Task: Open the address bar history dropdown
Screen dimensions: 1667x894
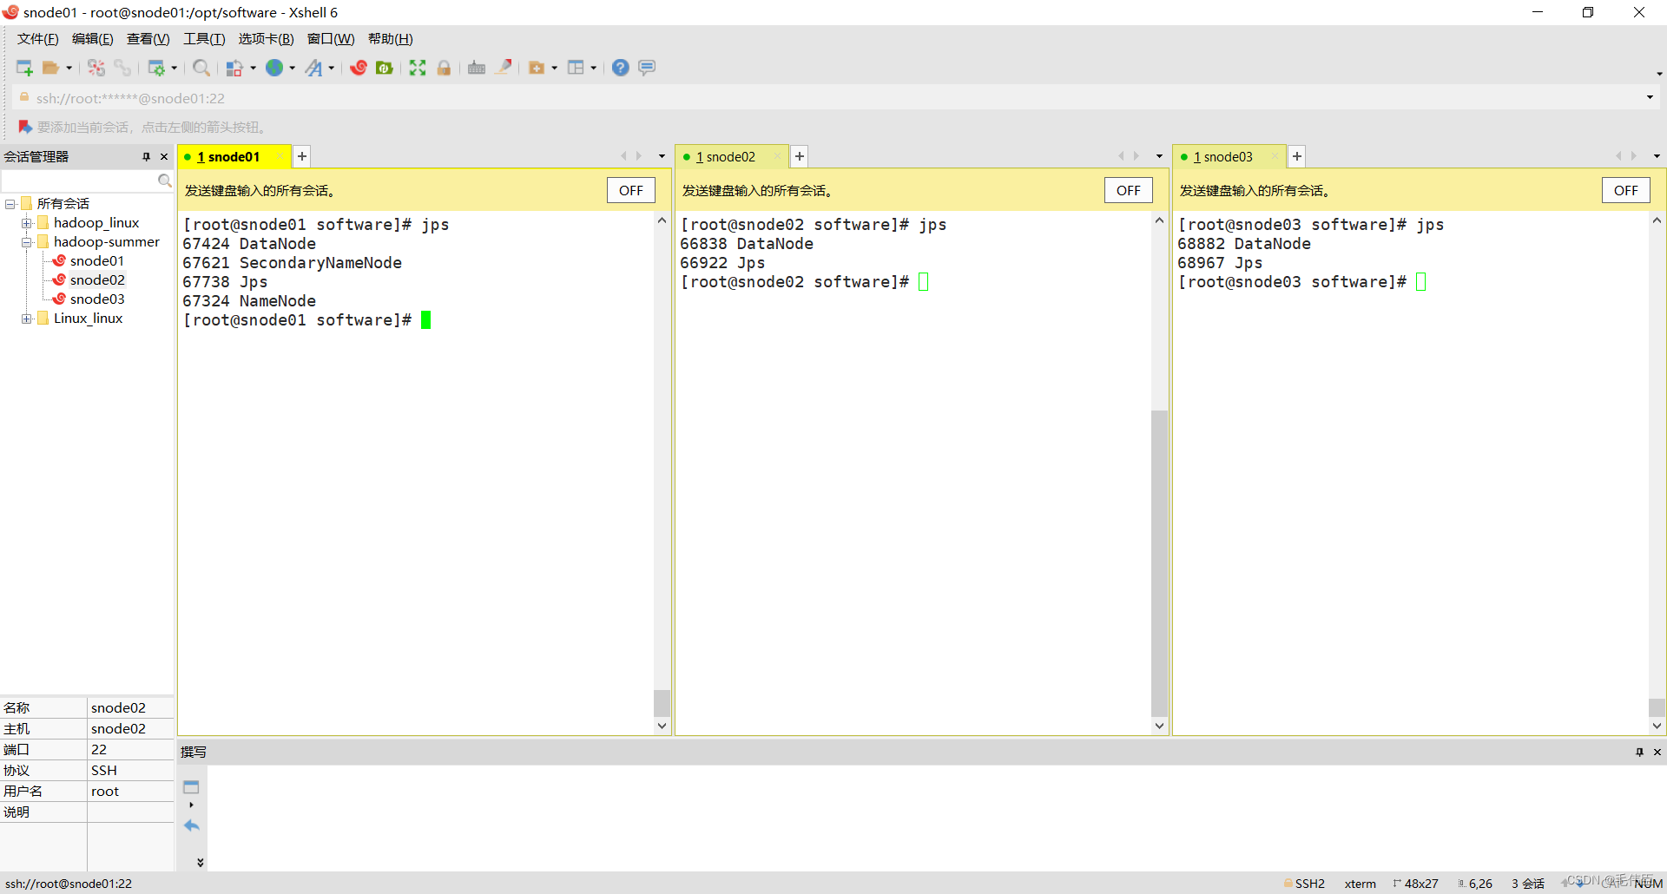Action: pyautogui.click(x=1650, y=97)
